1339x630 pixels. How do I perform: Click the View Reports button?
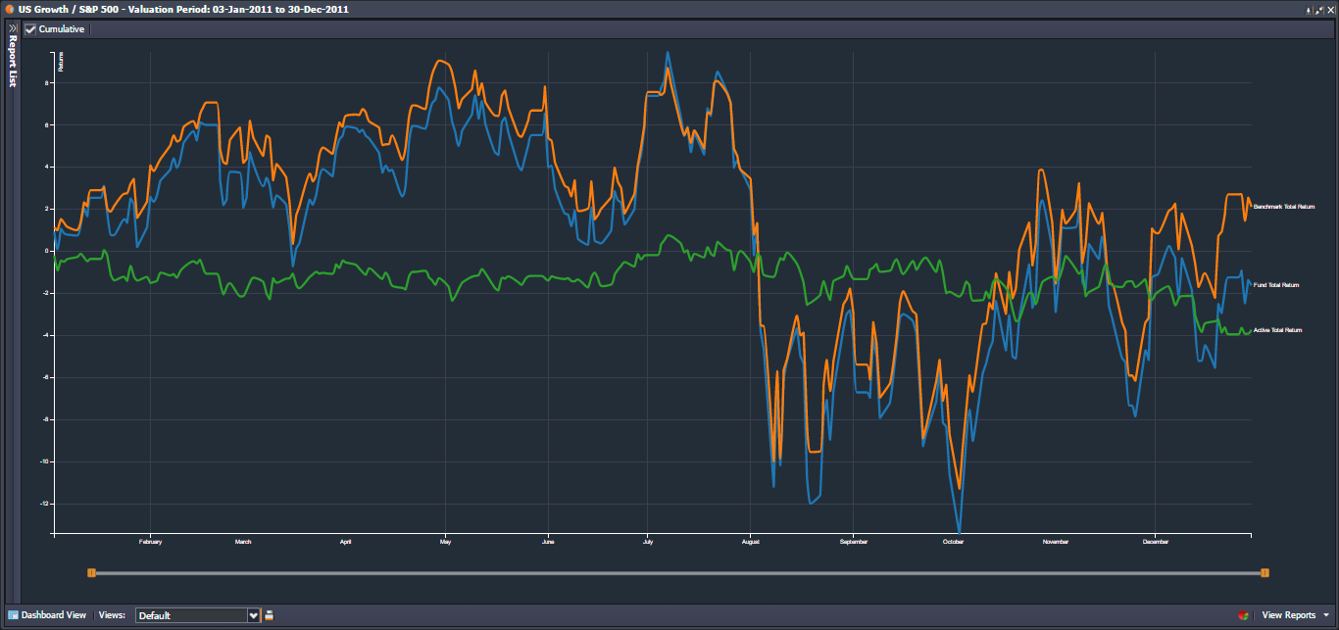[x=1288, y=615]
